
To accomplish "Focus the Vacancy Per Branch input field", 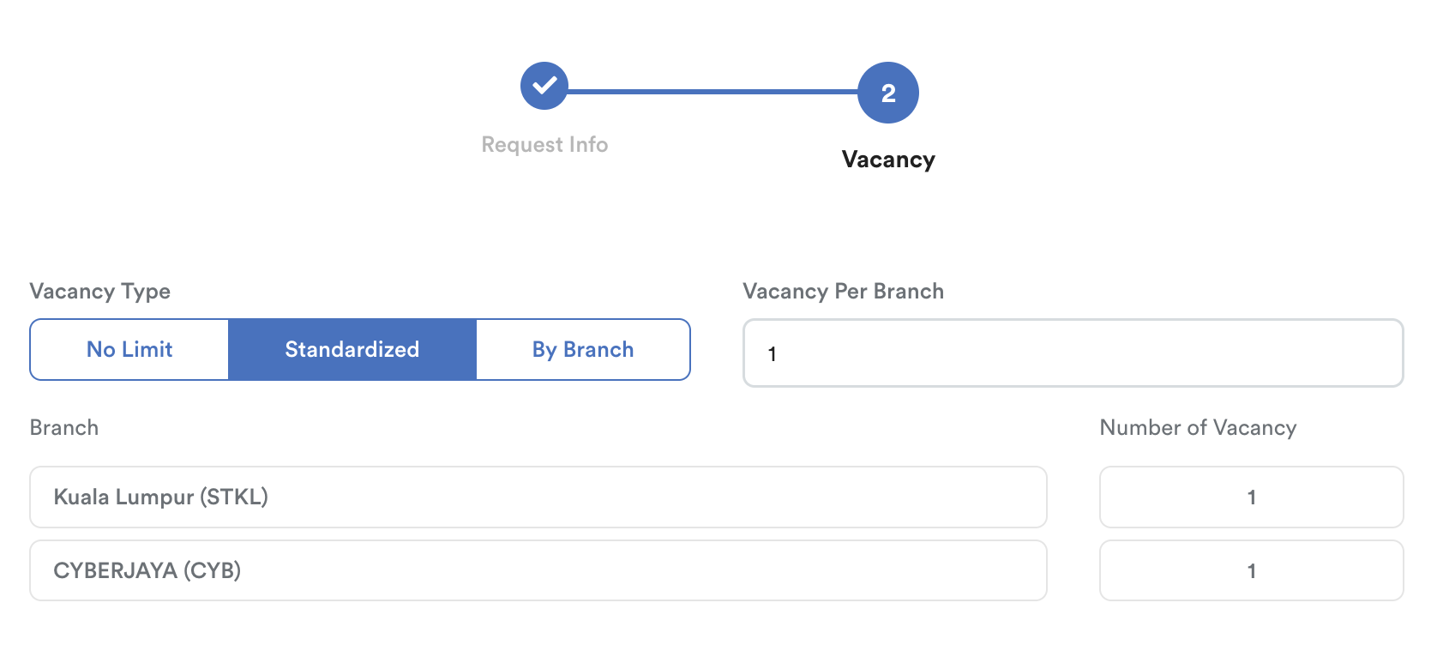I will coord(1073,353).
